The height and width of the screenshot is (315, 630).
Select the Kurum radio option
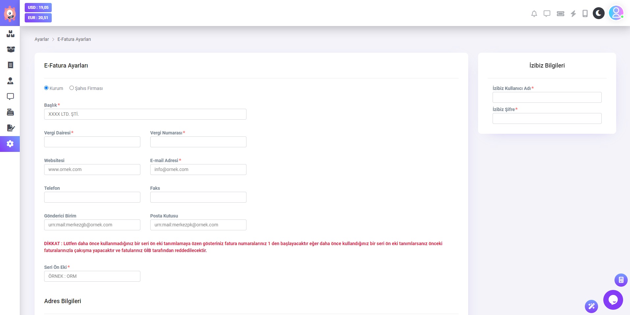tap(46, 88)
